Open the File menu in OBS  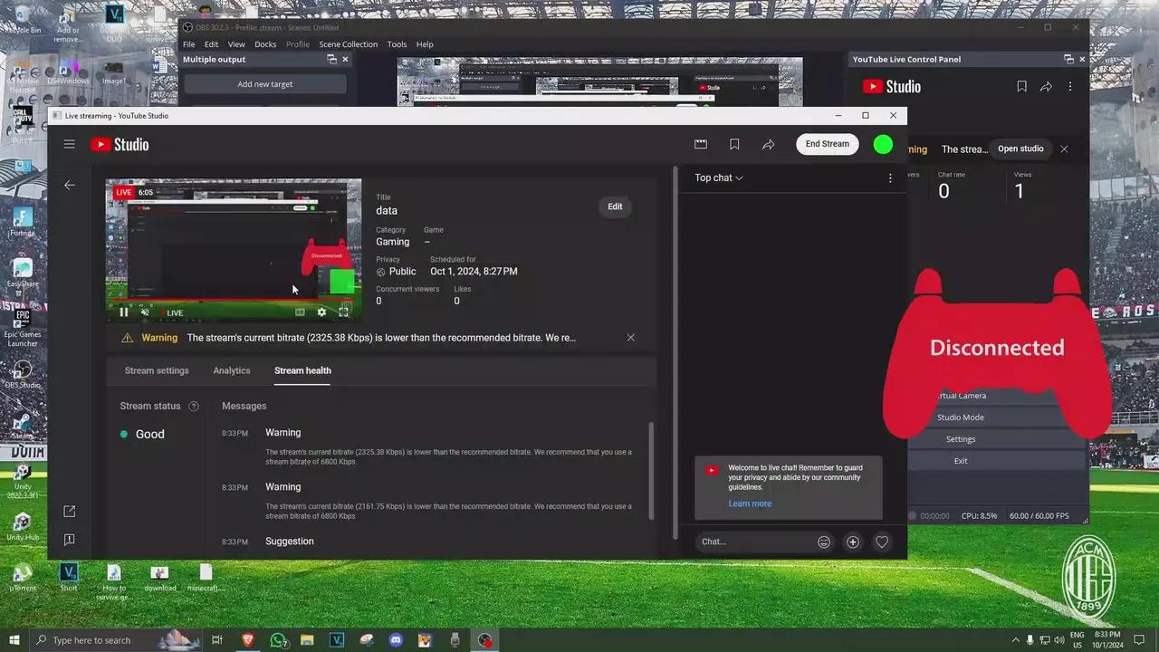tap(189, 44)
